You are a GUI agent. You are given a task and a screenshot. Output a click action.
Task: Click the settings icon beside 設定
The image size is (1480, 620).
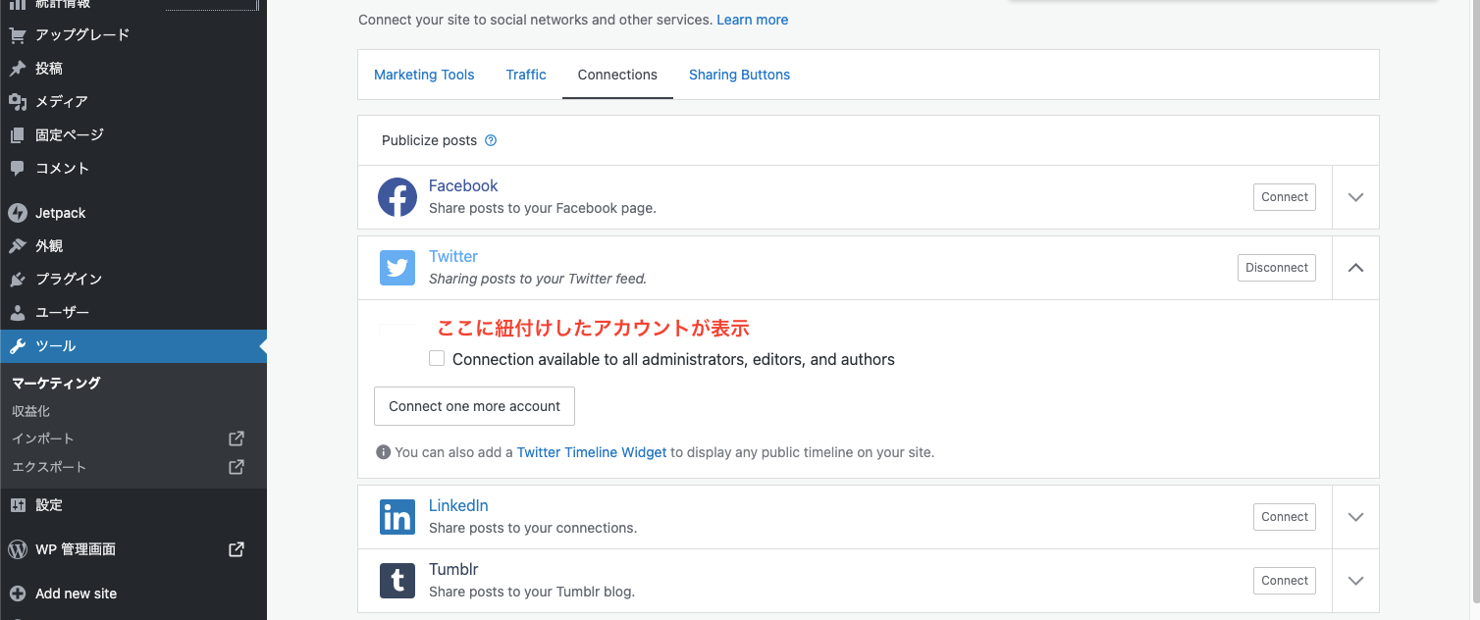pyautogui.click(x=18, y=505)
